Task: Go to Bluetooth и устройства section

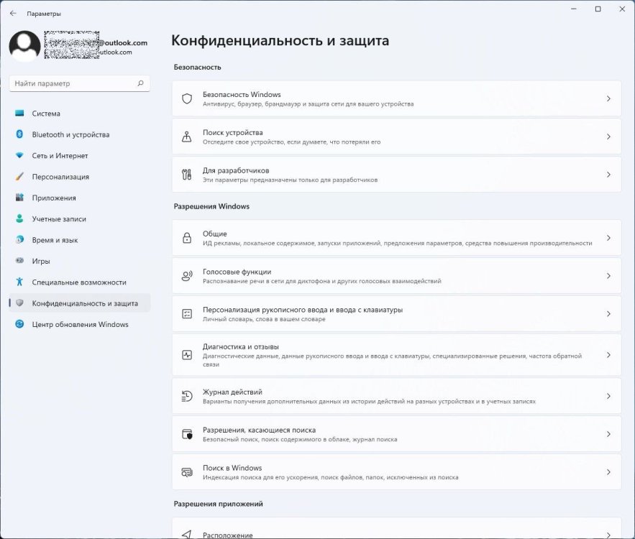Action: 70,134
